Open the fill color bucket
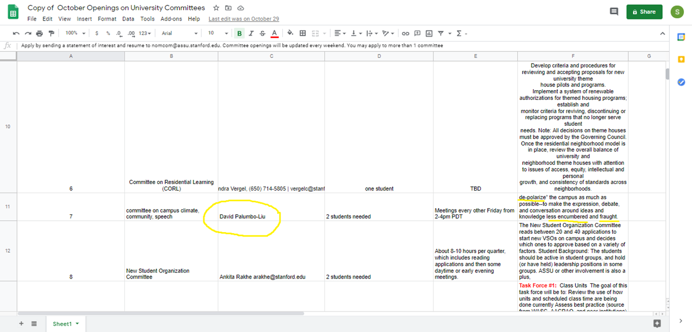692x332 pixels. pyautogui.click(x=290, y=33)
